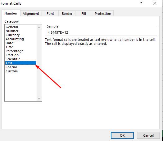Select the Number tab
The width and height of the screenshot is (163, 141).
11,13
